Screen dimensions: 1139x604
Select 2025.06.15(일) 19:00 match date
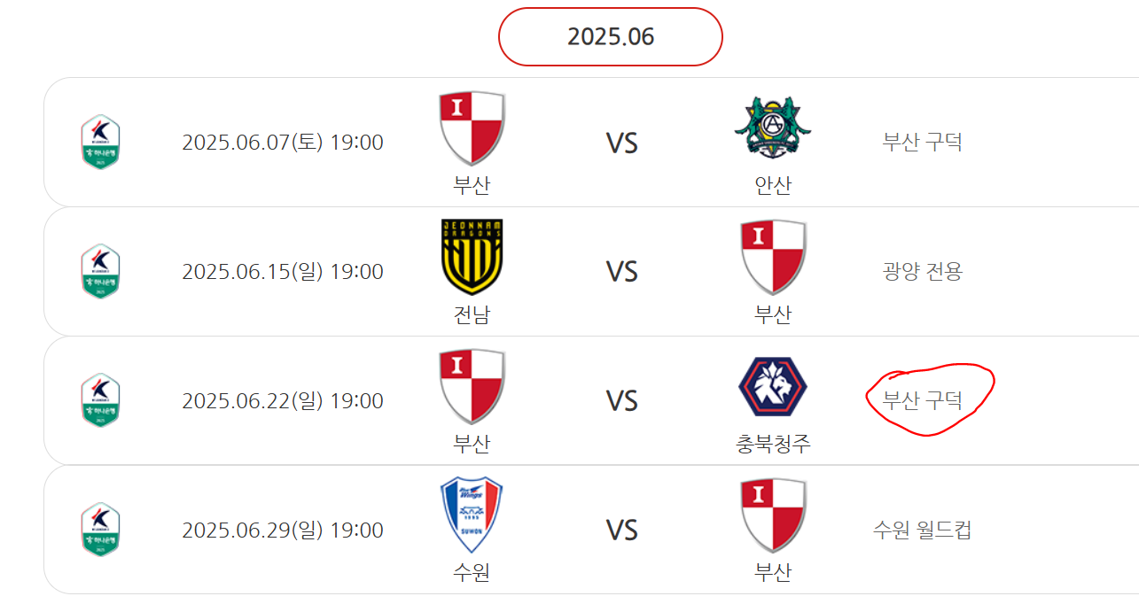pyautogui.click(x=283, y=272)
